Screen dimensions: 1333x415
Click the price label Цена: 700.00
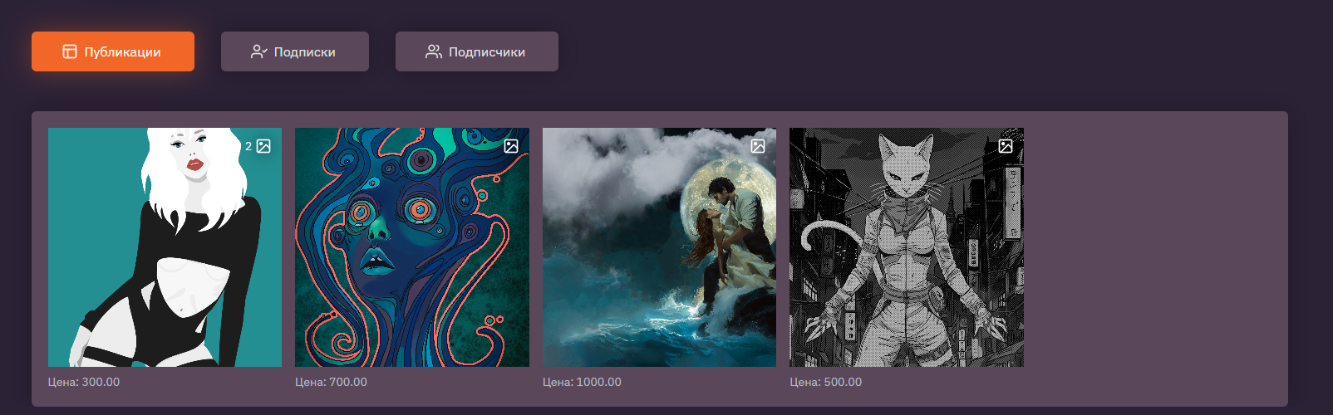(x=331, y=382)
